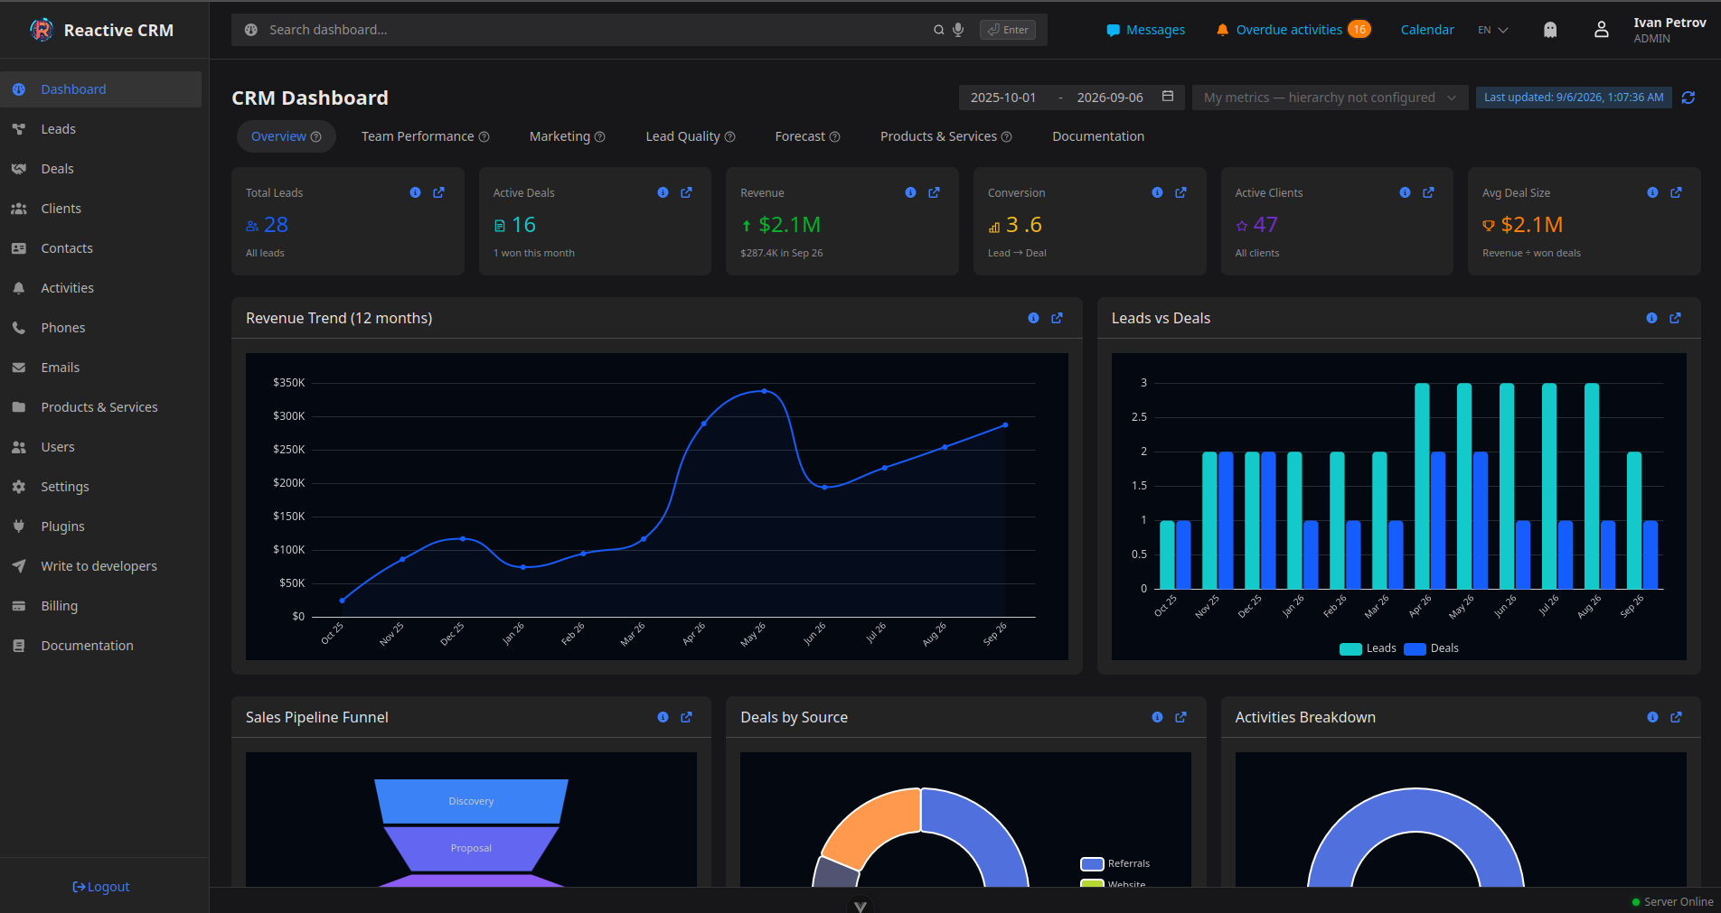Image resolution: width=1721 pixels, height=913 pixels.
Task: Open Messages link in header
Action: [x=1145, y=30]
